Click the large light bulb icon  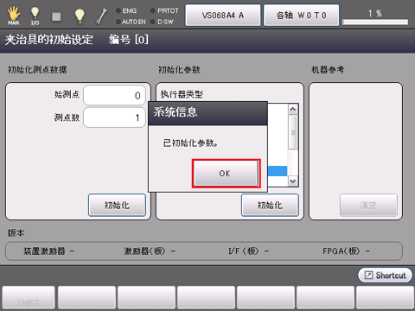[80, 16]
